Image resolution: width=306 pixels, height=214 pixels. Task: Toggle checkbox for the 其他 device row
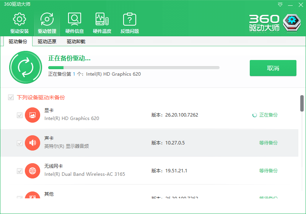tap(20, 197)
